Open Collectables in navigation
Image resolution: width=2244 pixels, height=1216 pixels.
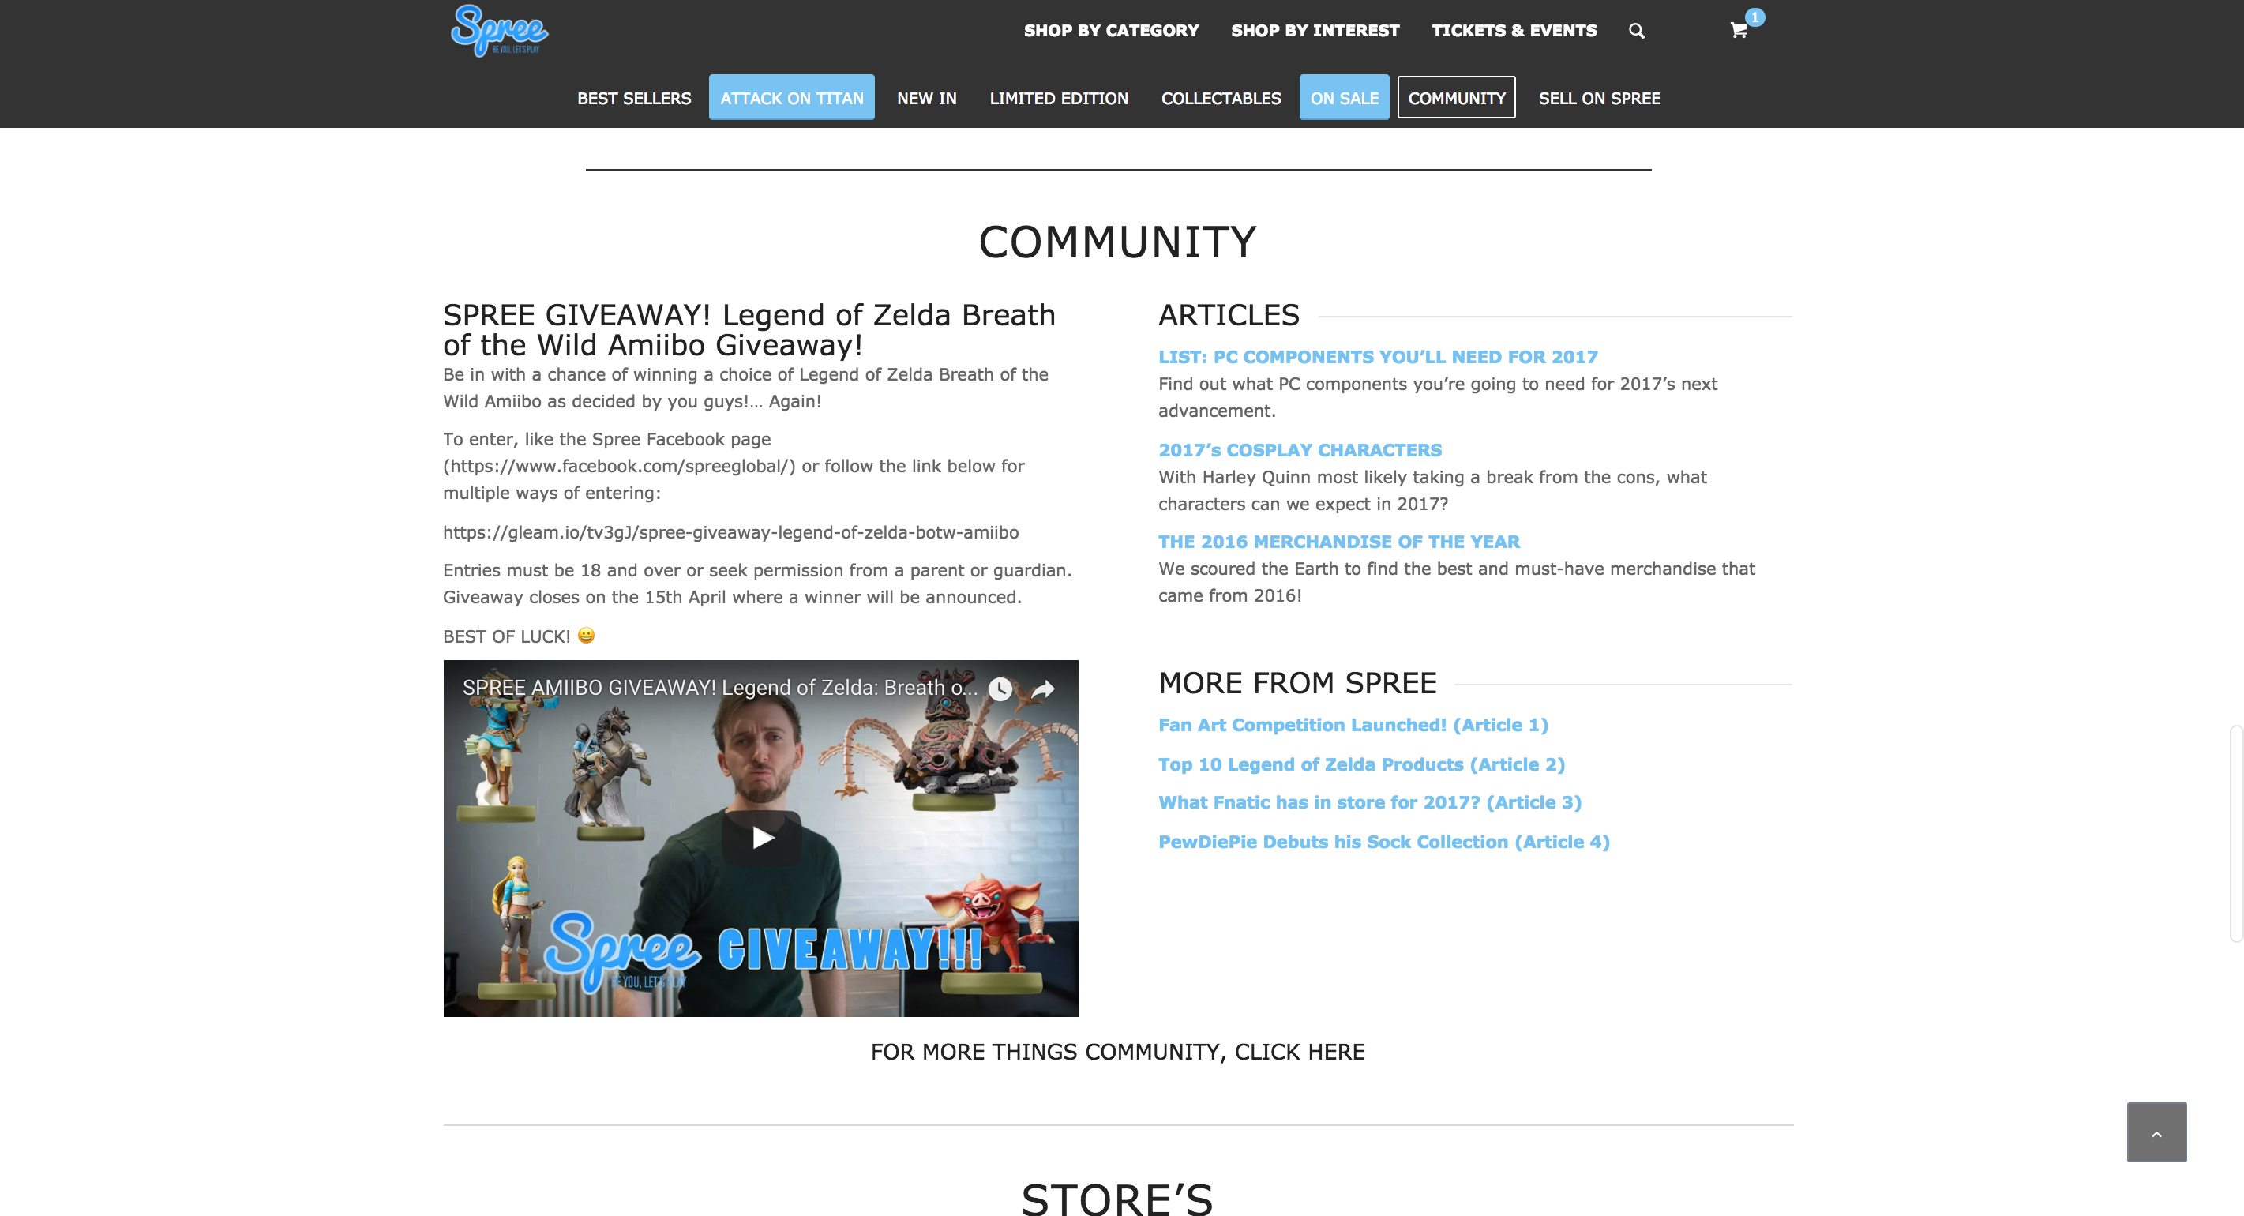tap(1221, 99)
